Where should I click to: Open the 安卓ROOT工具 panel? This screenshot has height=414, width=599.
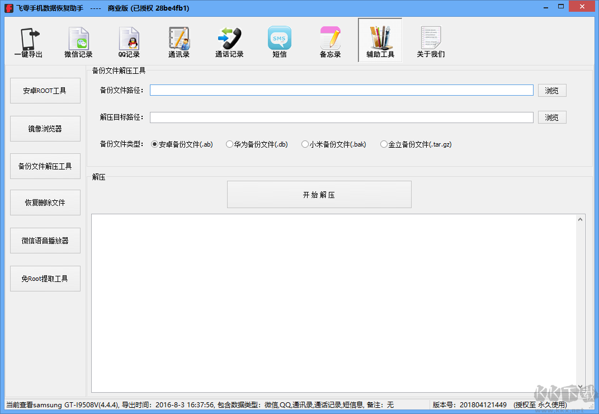(x=45, y=90)
